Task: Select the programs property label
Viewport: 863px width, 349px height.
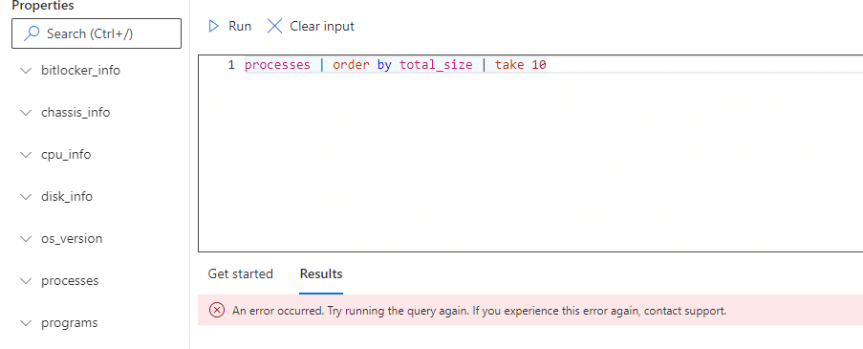Action: tap(70, 322)
